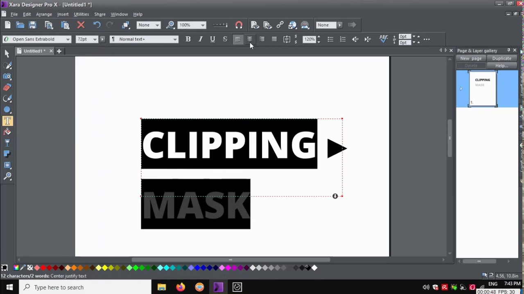Open the Edit menu
Screen dimensions: 524x294
point(27,14)
